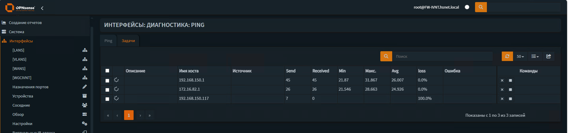Open the Назначения портов link

pyautogui.click(x=30, y=87)
